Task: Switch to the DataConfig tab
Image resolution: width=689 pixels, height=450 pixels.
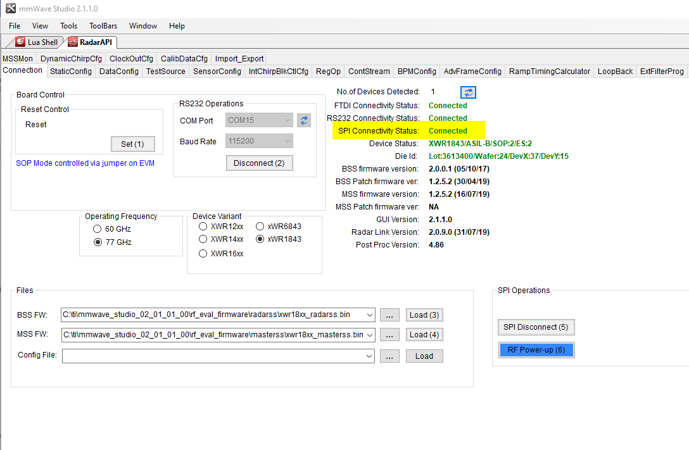Action: (x=118, y=71)
